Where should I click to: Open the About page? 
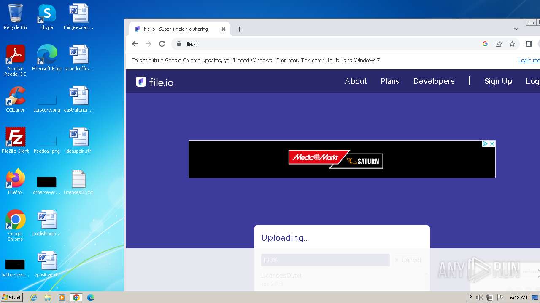[x=356, y=81]
